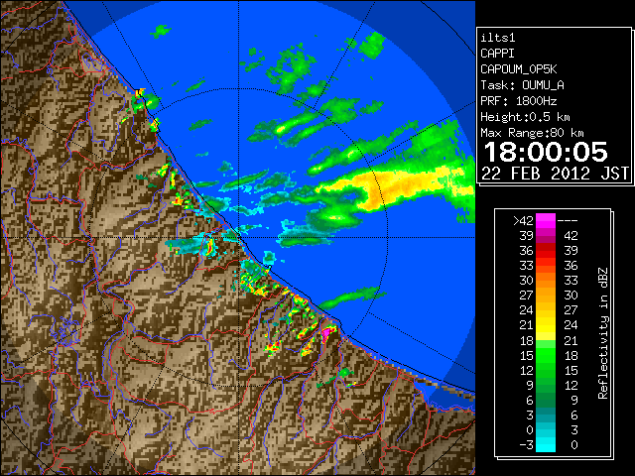Click the ilts1 label
The width and height of the screenshot is (635, 476).
[498, 38]
